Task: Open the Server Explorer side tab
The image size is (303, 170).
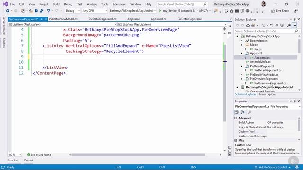Action: [x=4, y=25]
